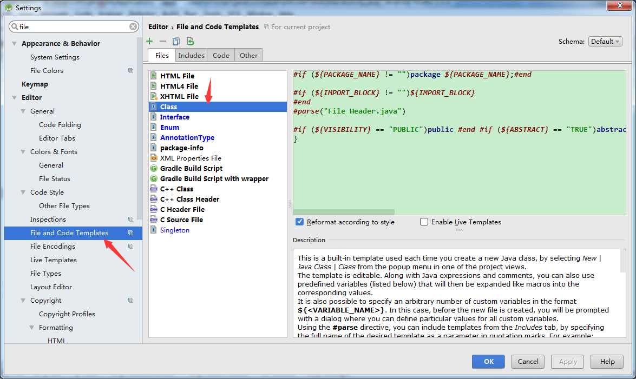Open System Settings page
The image size is (636, 379).
tap(55, 57)
